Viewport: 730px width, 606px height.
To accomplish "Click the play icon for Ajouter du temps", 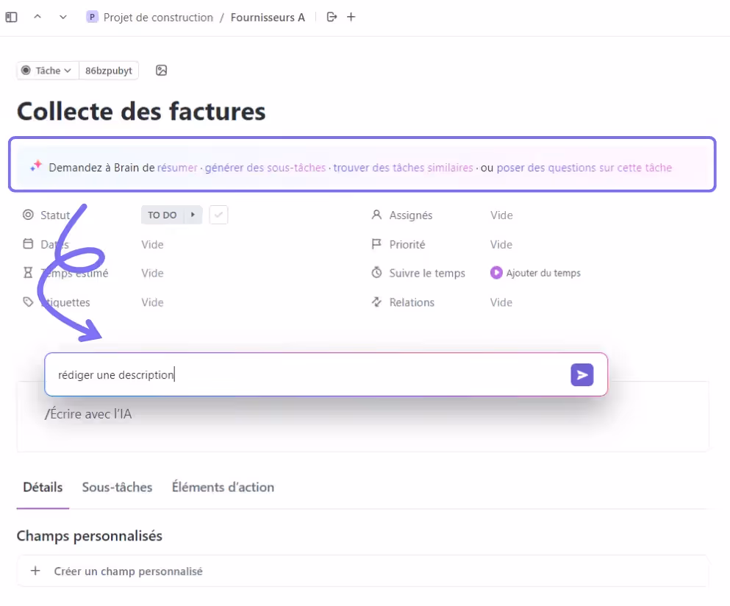I will pos(497,273).
